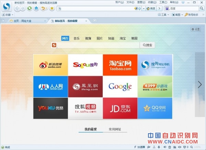Screen dimensions: 206x150
Task: Click the skin shirt icon in title bar
Action: click(x=183, y=2)
